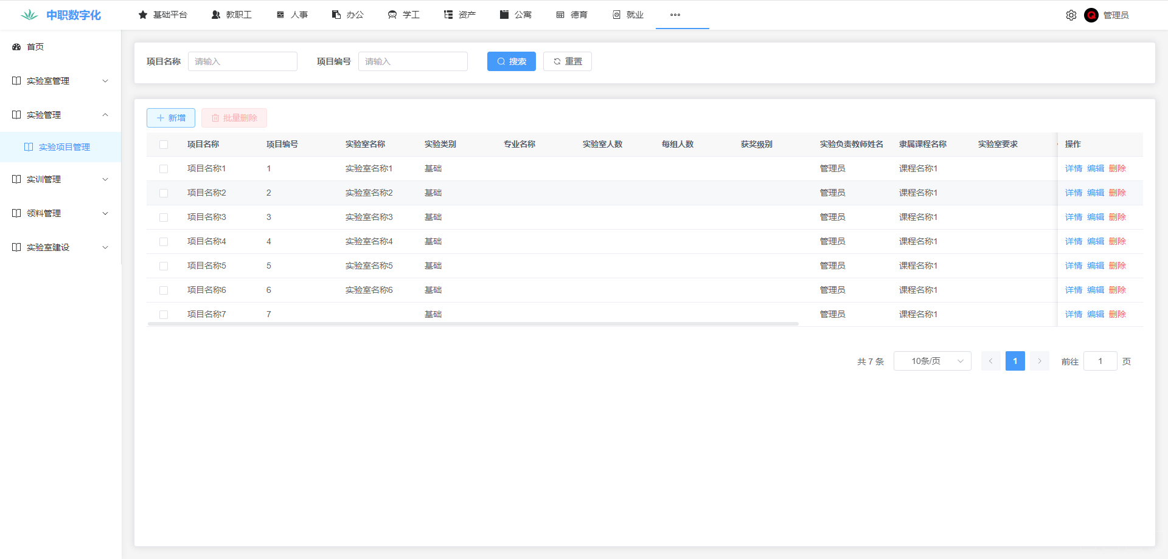Click the home dashboard icon in sidebar

click(16, 47)
